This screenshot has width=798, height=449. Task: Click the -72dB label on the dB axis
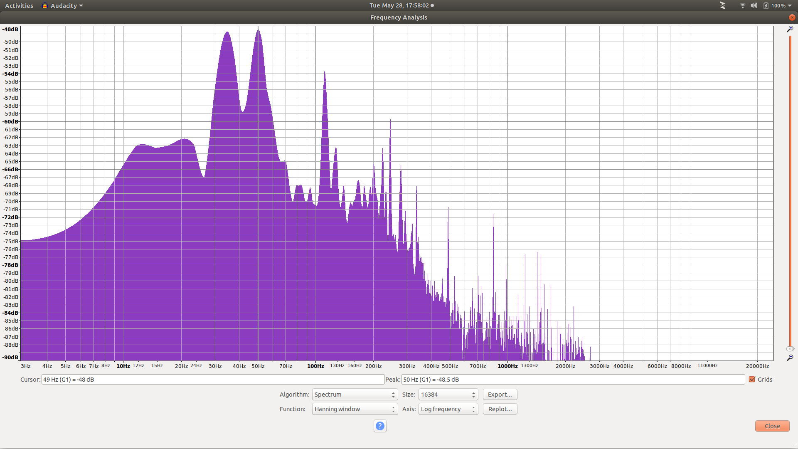click(10, 217)
